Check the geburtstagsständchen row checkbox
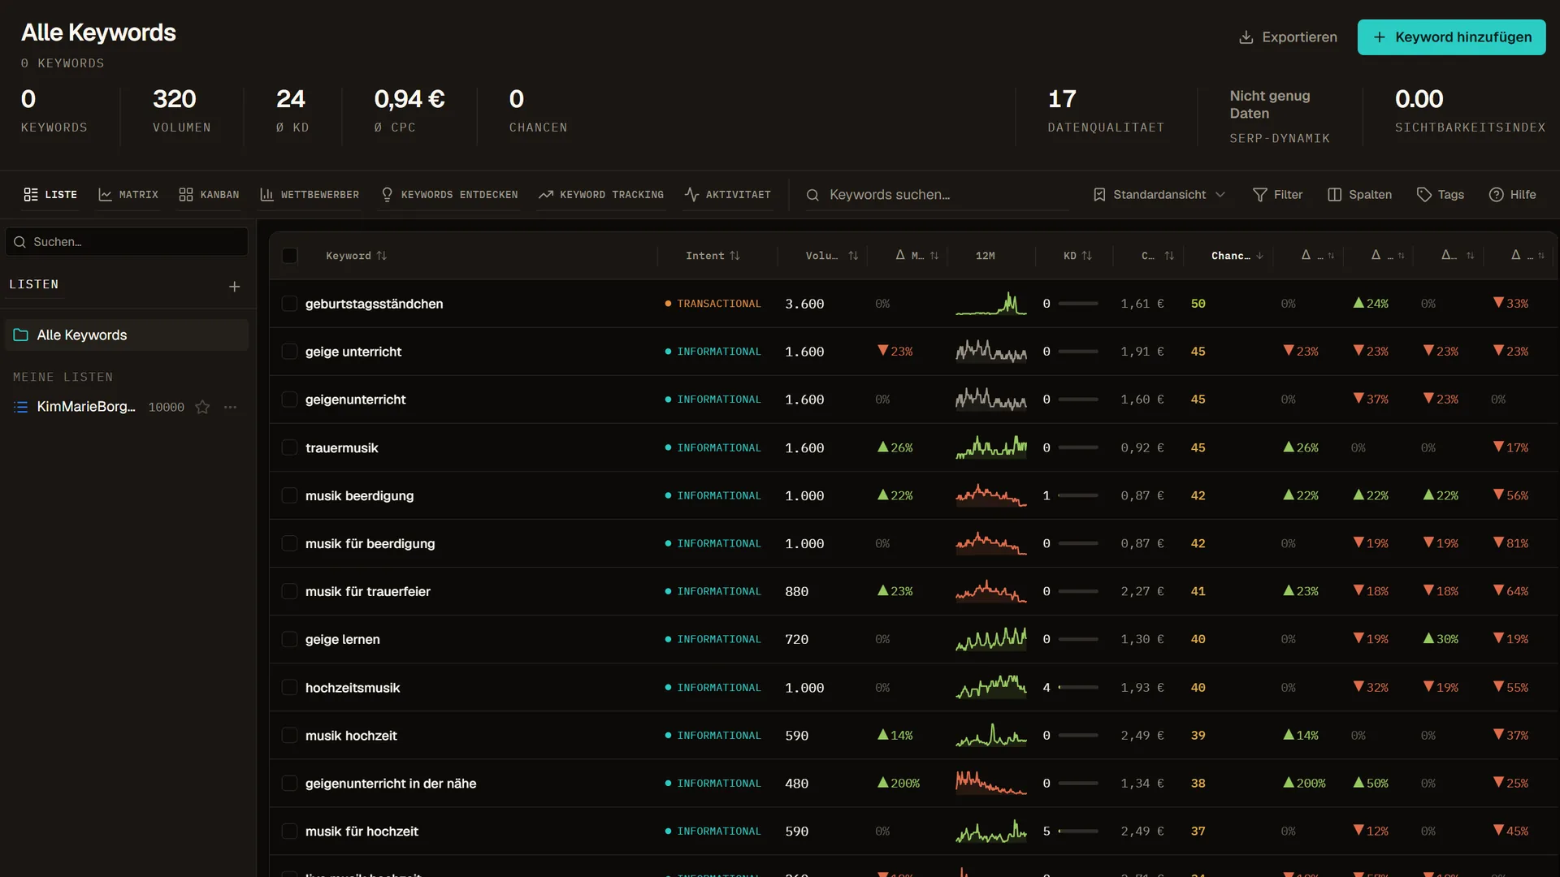This screenshot has height=877, width=1560. tap(289, 304)
